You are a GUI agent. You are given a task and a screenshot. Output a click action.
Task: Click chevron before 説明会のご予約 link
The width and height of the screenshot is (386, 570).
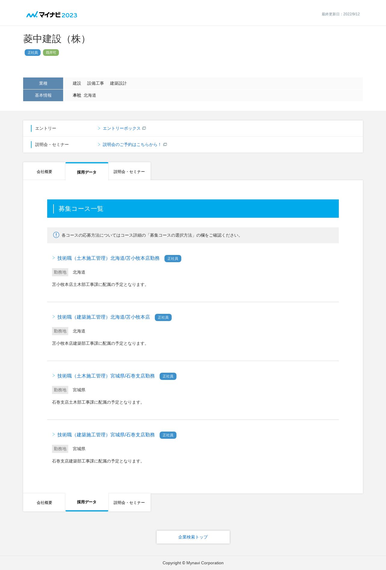point(99,144)
